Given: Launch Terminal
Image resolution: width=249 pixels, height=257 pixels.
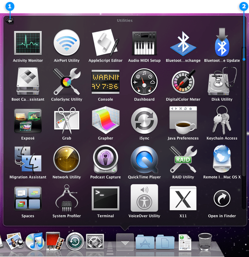Looking at the screenshot, I should pos(105,198).
